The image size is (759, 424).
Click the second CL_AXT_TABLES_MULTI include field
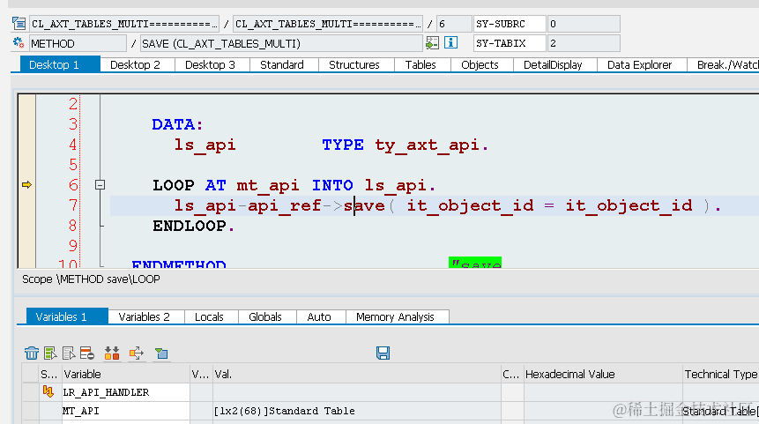click(328, 23)
